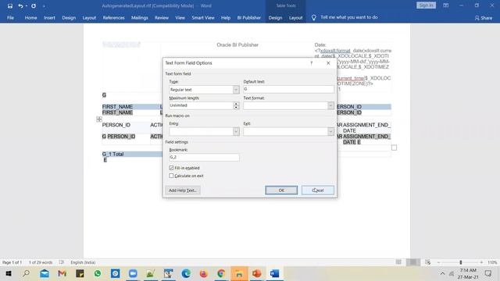Switch to Print Layout view icon
500x281 pixels.
pos(413,262)
